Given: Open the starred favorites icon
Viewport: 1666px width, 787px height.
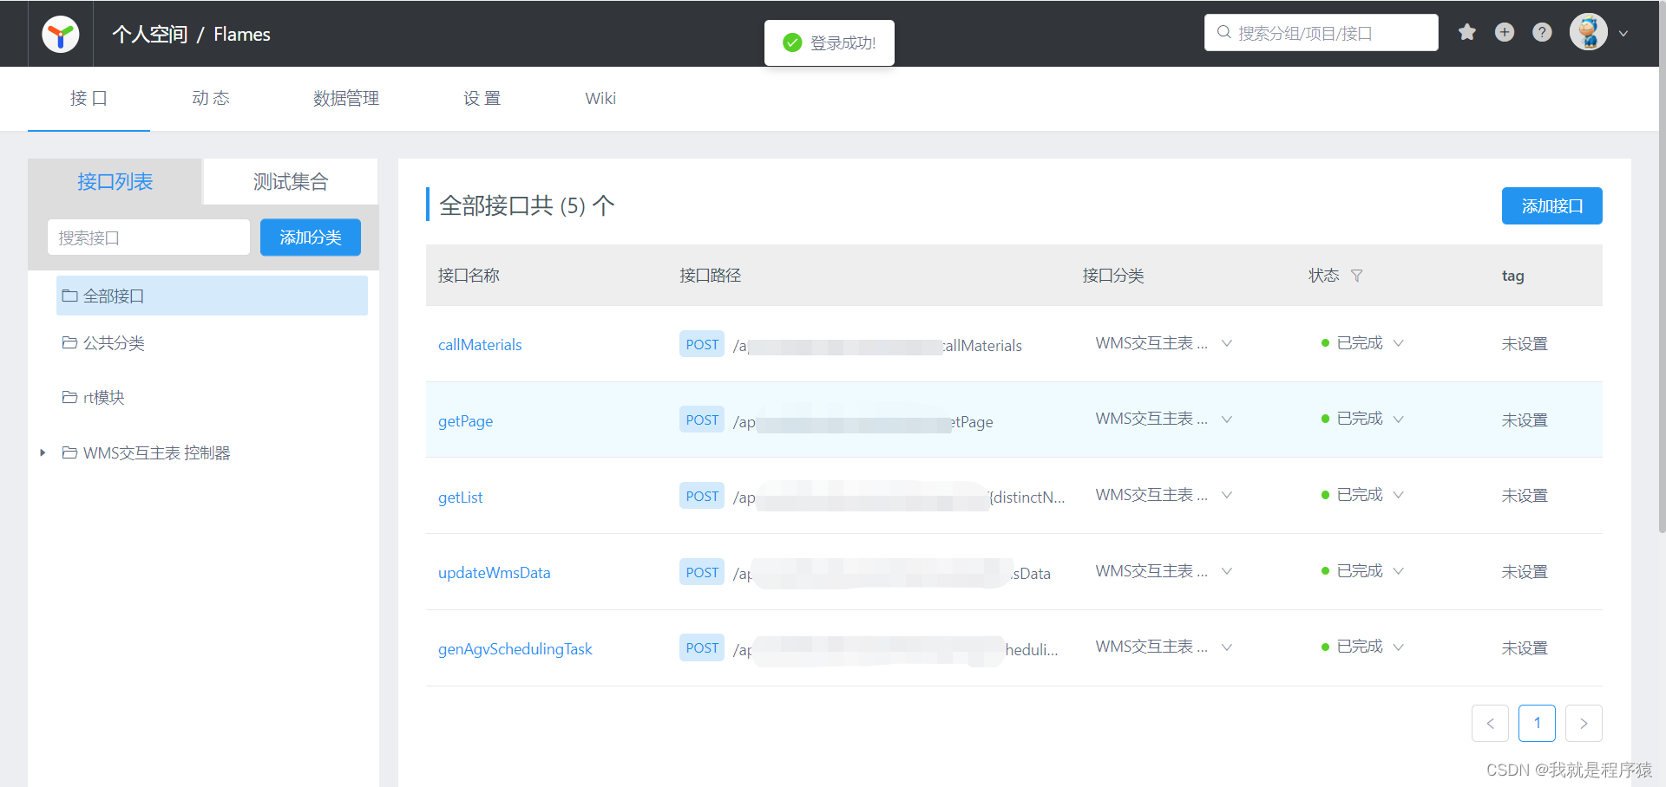Looking at the screenshot, I should (1467, 32).
